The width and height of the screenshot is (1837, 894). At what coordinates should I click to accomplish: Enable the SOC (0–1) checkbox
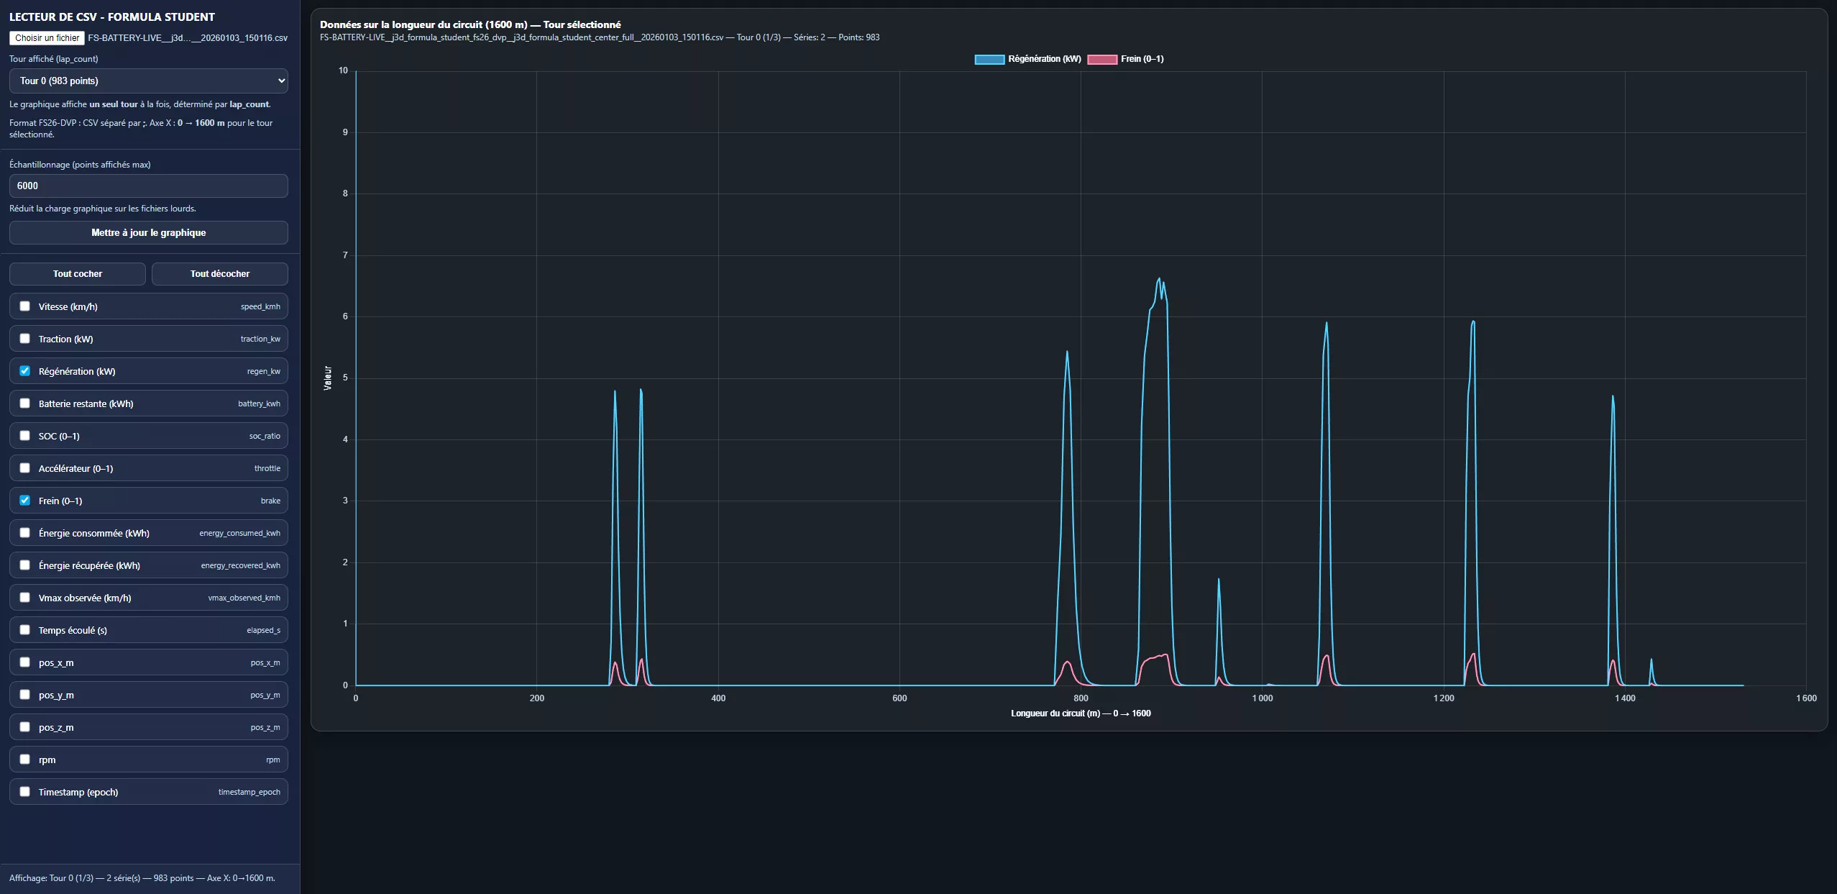[25, 436]
